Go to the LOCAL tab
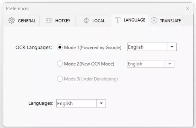The width and height of the screenshot is (196, 128). point(98,21)
